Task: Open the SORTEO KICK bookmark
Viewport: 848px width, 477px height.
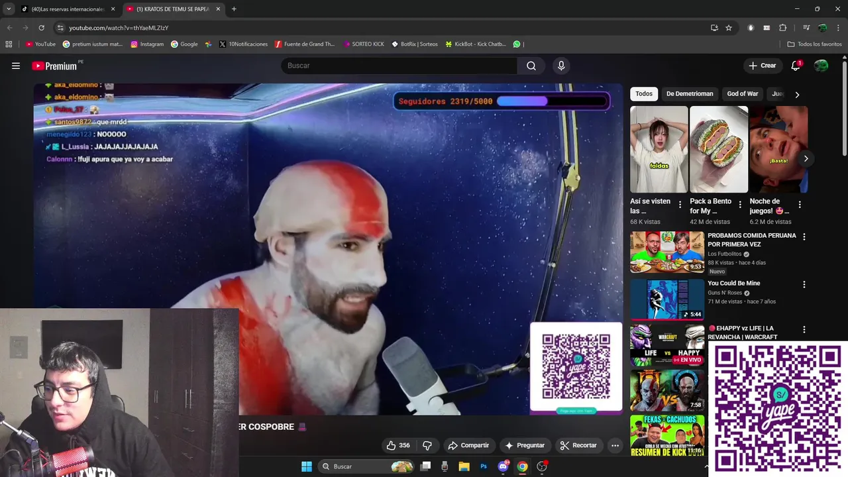Action: (363, 44)
